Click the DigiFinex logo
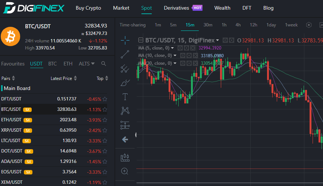This screenshot has width=323, height=186. click(x=34, y=8)
